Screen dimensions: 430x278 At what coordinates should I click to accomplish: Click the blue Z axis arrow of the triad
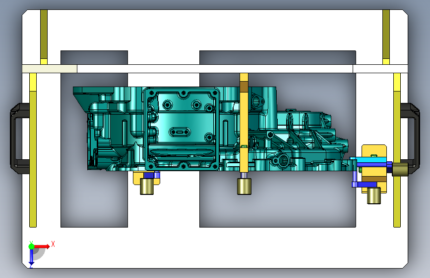point(31,256)
